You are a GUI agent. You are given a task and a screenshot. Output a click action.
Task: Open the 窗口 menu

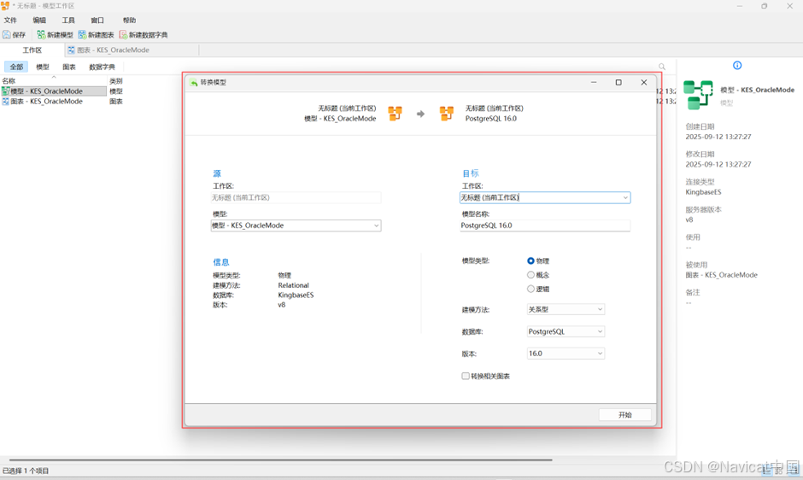(97, 20)
